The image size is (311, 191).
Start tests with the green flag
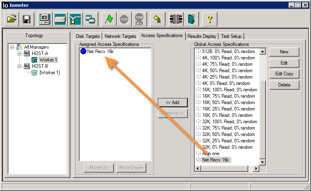pos(109,19)
